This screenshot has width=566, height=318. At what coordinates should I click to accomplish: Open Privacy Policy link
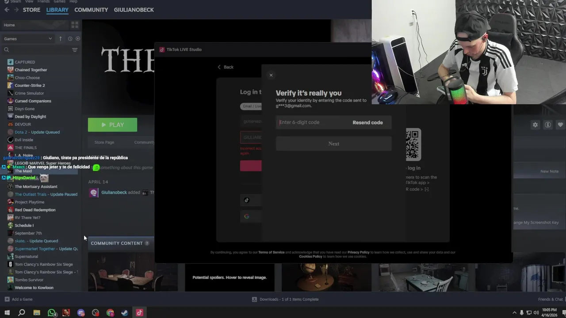358,252
